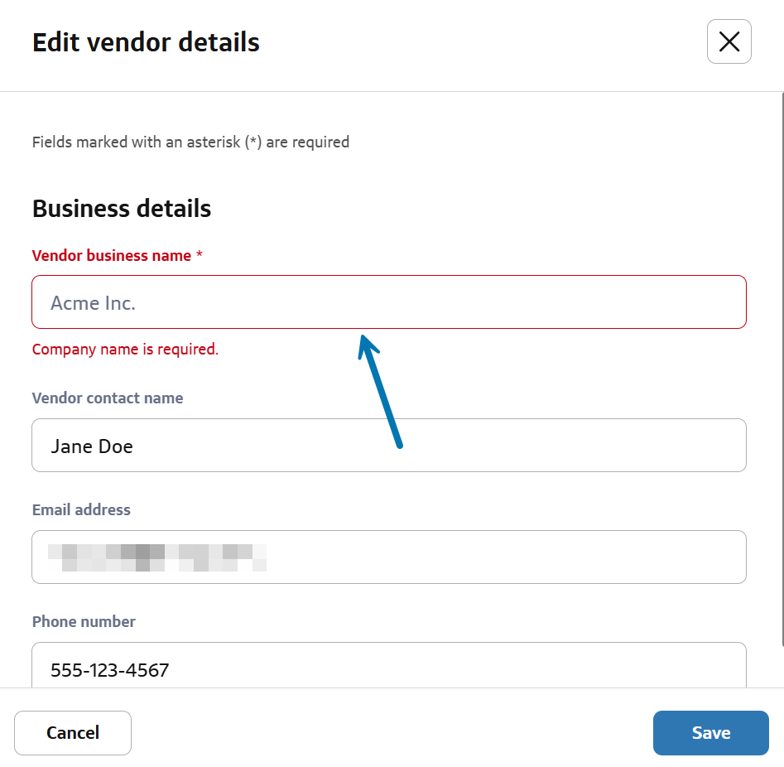Viewport: 784px width, 767px height.
Task: Click the required-fields asterisk note
Action: coord(190,142)
